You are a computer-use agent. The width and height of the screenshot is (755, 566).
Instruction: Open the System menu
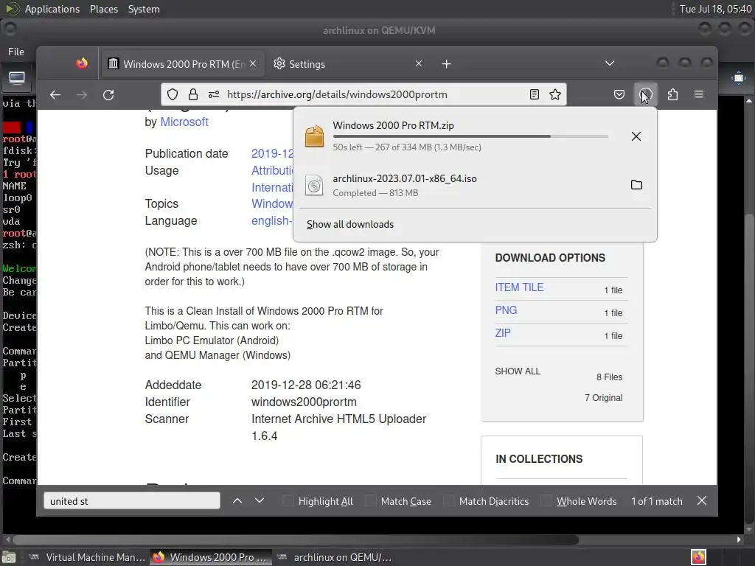point(144,9)
